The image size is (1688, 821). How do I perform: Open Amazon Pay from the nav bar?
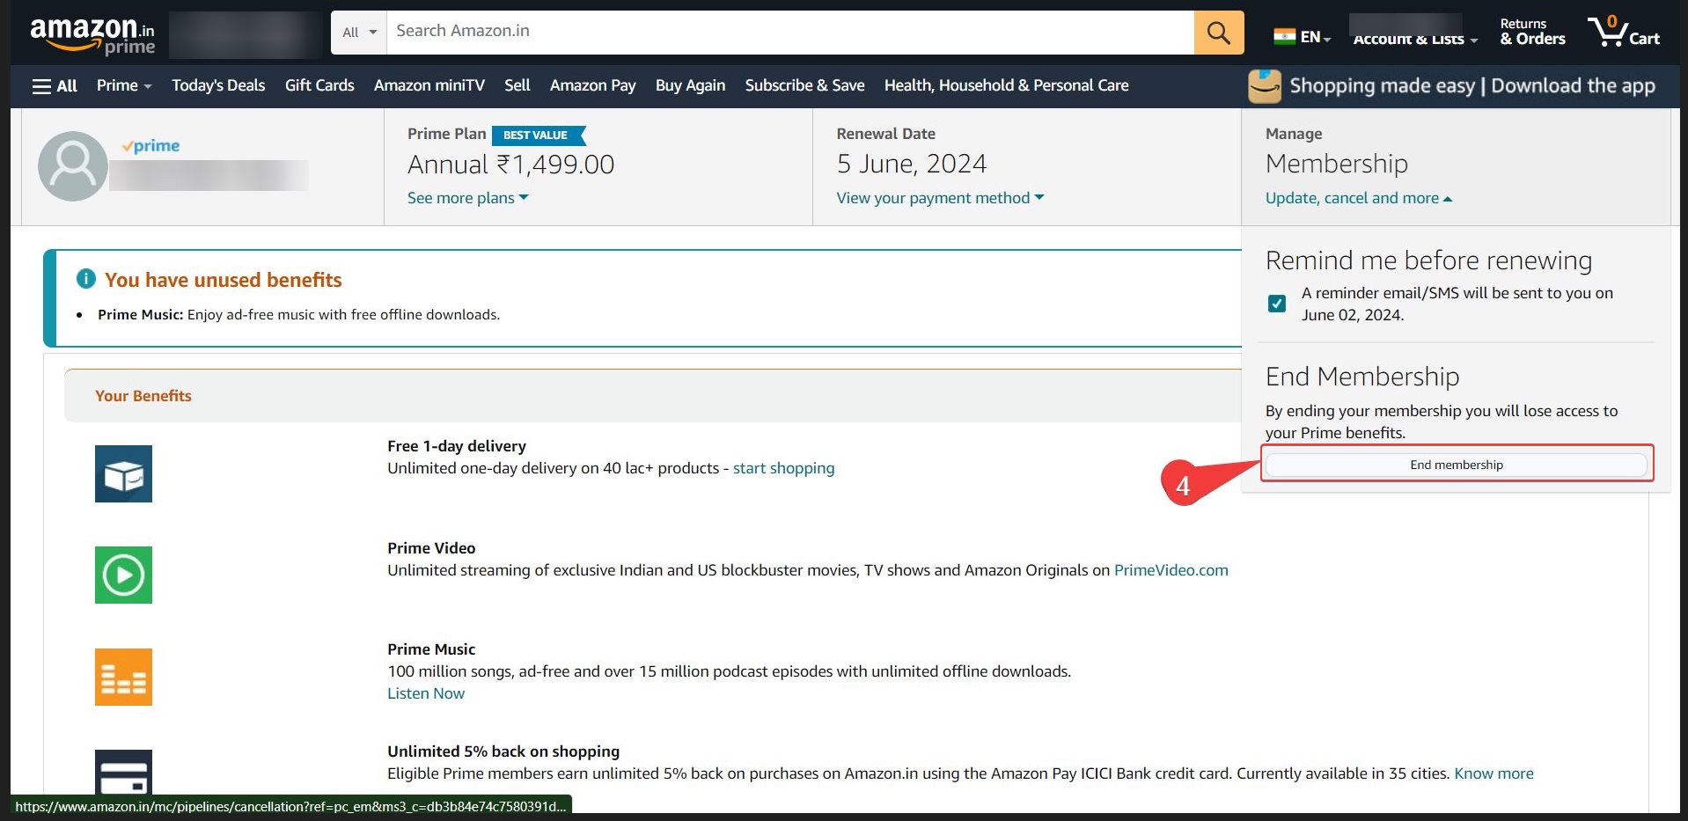click(x=592, y=85)
